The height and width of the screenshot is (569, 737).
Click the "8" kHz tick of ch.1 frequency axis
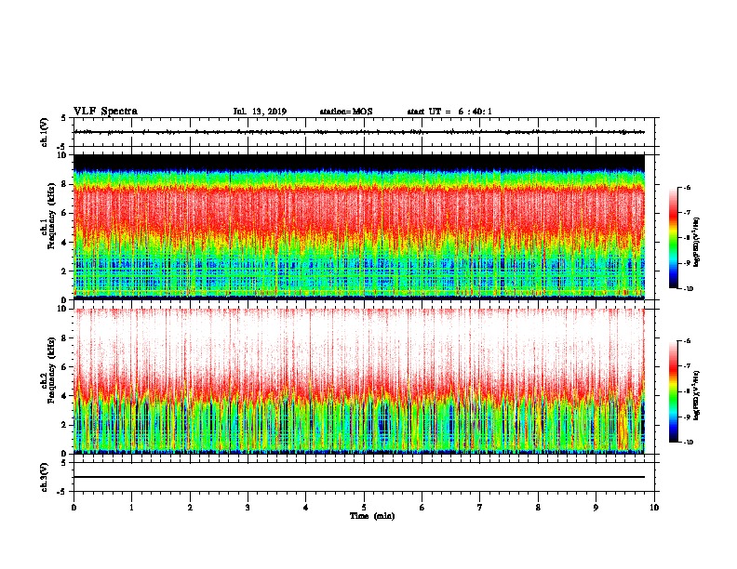pos(63,184)
